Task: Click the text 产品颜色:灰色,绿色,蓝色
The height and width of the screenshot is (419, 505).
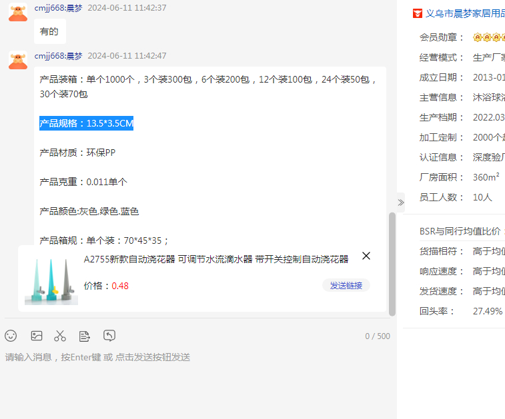Action: point(89,211)
